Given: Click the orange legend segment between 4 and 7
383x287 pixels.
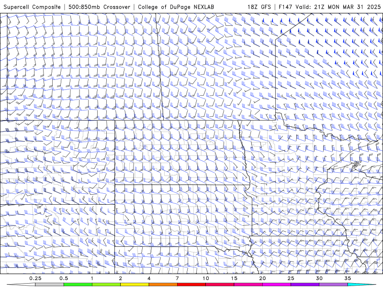Looking at the screenshot, I should (163, 284).
